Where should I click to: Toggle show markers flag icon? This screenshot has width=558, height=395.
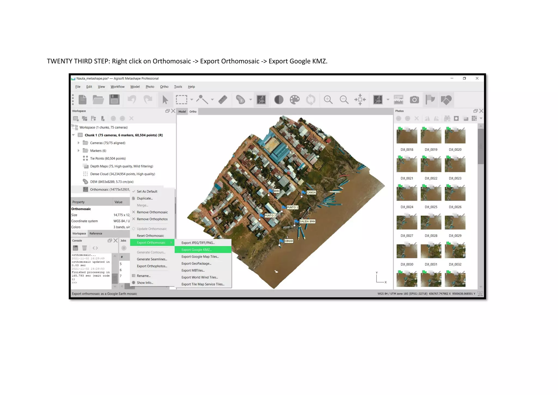pyautogui.click(x=430, y=100)
